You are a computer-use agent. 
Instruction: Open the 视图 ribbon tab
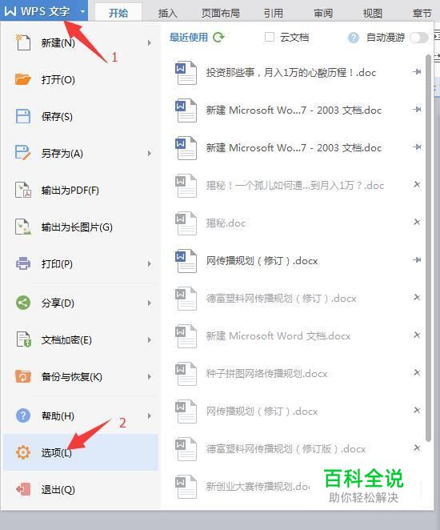[x=373, y=13]
